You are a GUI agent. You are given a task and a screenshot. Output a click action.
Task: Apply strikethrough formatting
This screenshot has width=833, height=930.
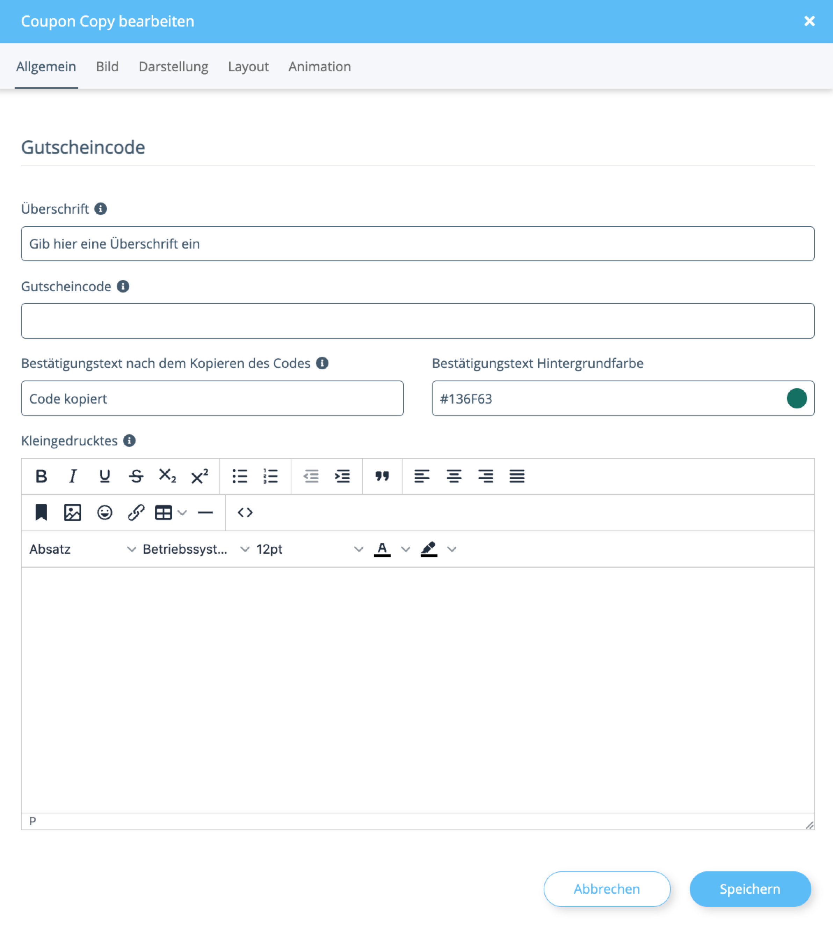(x=136, y=476)
